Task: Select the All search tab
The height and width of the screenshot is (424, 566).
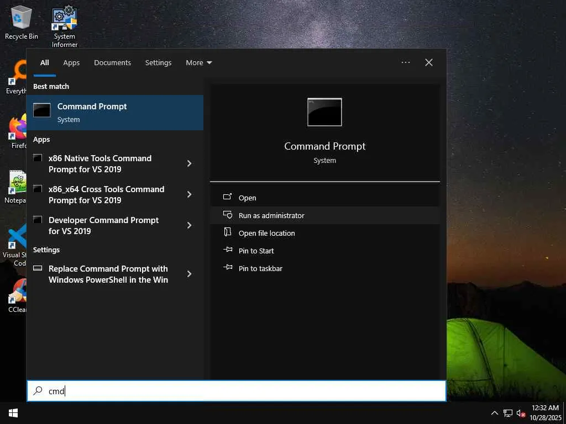Action: click(x=44, y=63)
